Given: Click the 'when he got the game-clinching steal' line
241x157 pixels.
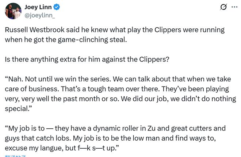Looking at the screenshot, I should pos(66,40).
